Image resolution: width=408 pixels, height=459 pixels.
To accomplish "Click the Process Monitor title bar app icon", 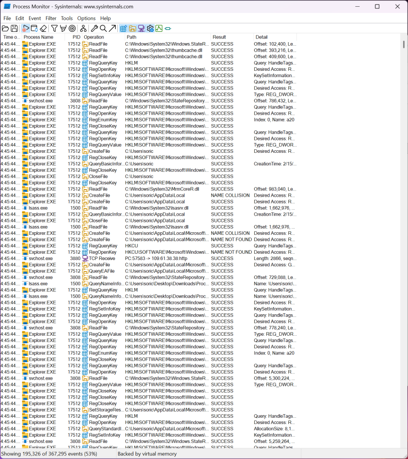I will [7, 6].
